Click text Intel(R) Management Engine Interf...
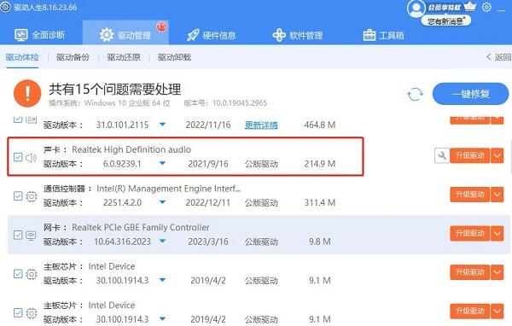Screen dimensions: 512x326 click(168, 189)
